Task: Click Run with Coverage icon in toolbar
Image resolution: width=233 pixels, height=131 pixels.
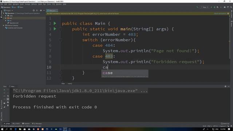Action: pos(218,7)
